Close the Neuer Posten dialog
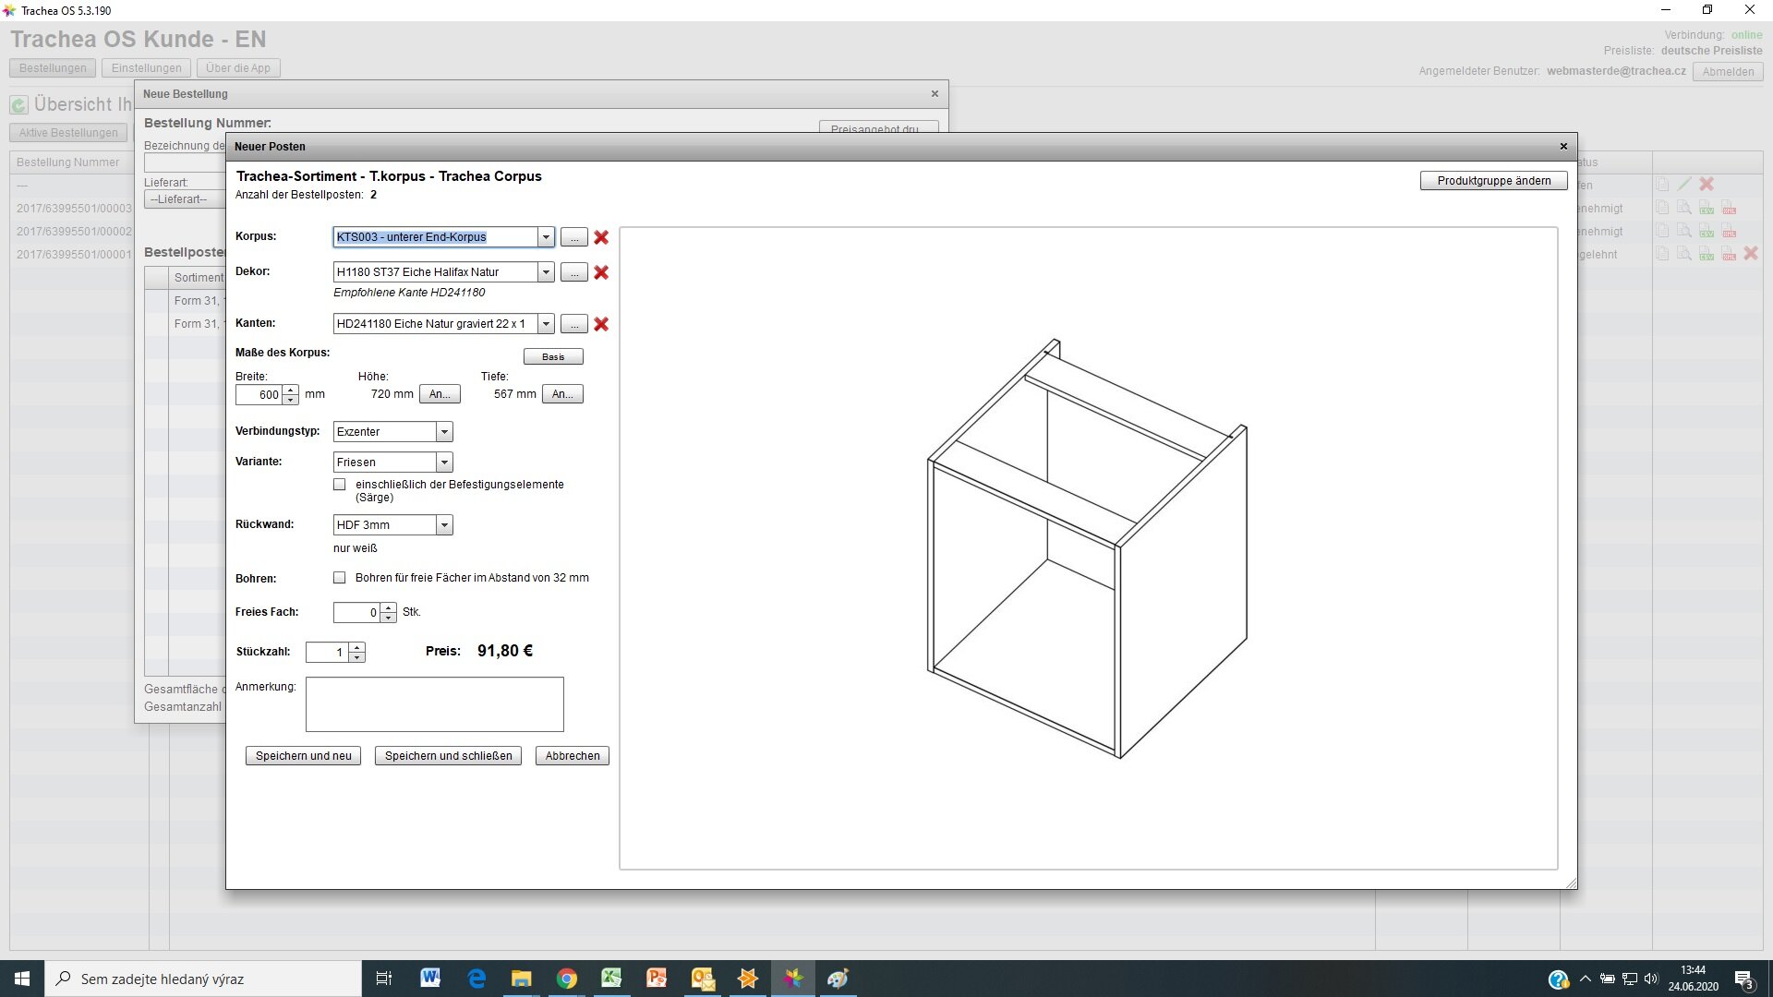 [x=1563, y=146]
